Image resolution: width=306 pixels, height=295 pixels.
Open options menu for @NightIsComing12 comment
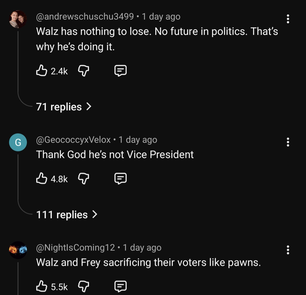pos(288,250)
